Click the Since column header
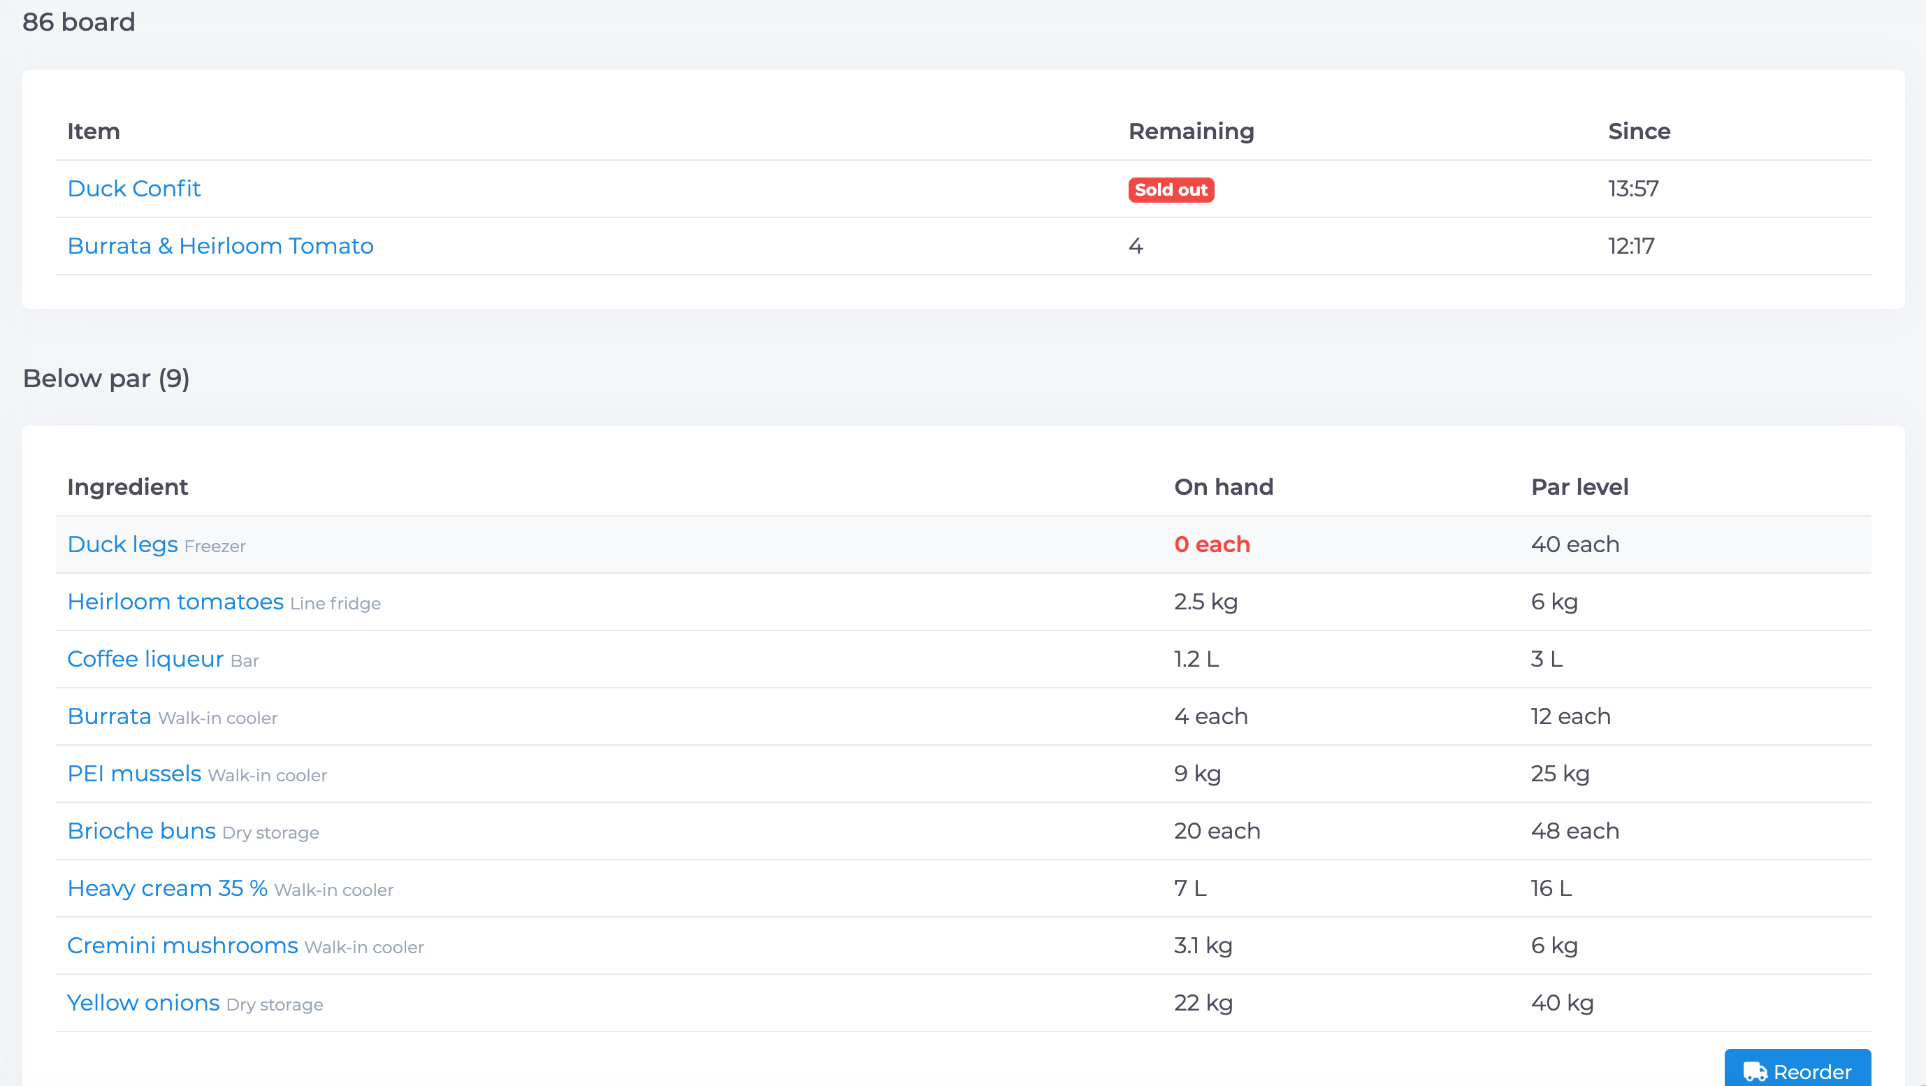 [x=1639, y=131]
